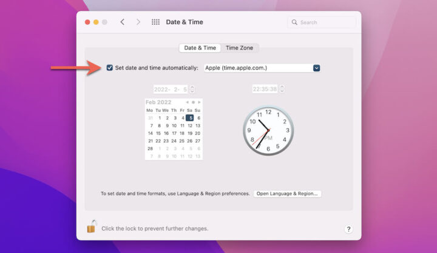The width and height of the screenshot is (437, 253).
Task: Select the Date & Time tab
Action: [200, 48]
